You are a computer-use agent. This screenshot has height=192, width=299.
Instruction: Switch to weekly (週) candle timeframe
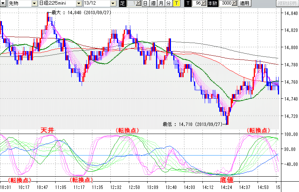[153, 3]
